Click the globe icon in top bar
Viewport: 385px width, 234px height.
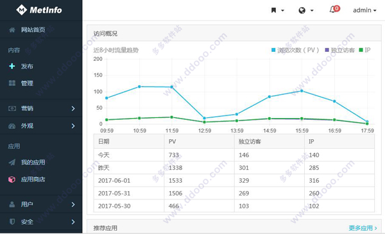[302, 10]
